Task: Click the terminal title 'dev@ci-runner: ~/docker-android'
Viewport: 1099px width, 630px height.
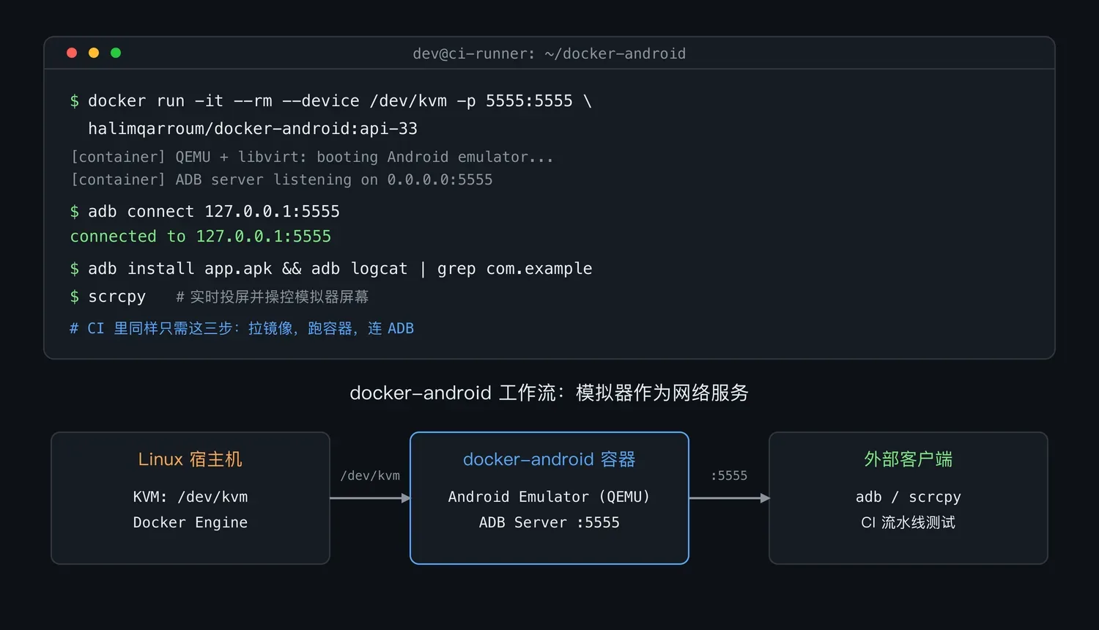Action: [x=549, y=53]
